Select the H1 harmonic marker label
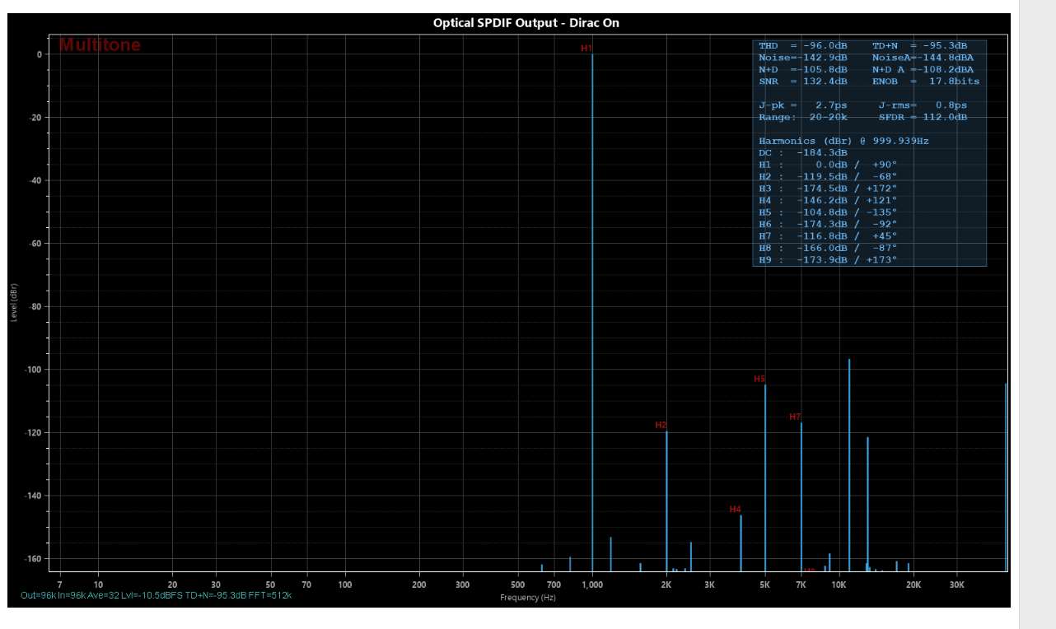The image size is (1056, 629). pos(586,49)
